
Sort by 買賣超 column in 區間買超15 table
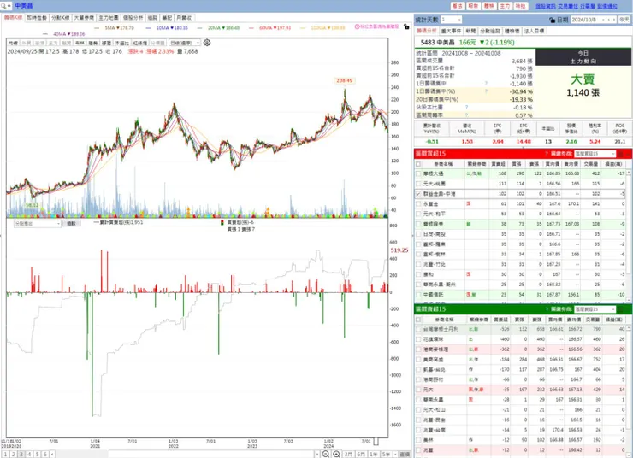click(499, 164)
